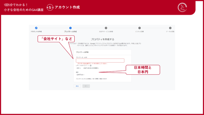The image size is (204, 115).
Task: Select step 2 circle プロパティの作成
Action: pos(70,28)
